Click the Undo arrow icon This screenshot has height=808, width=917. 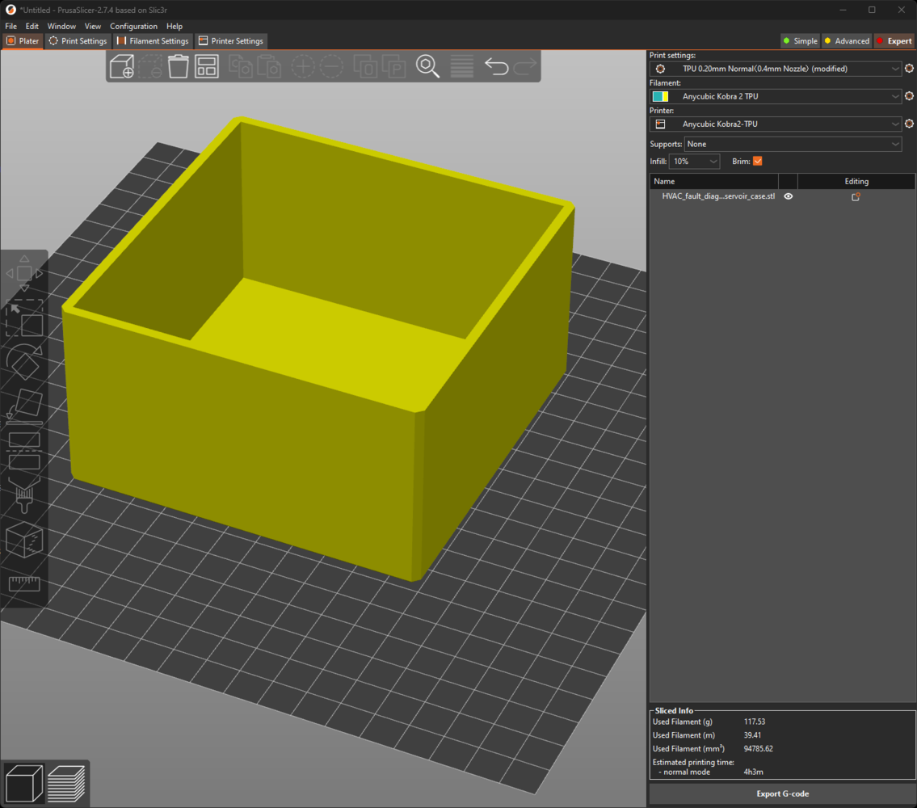tap(496, 66)
